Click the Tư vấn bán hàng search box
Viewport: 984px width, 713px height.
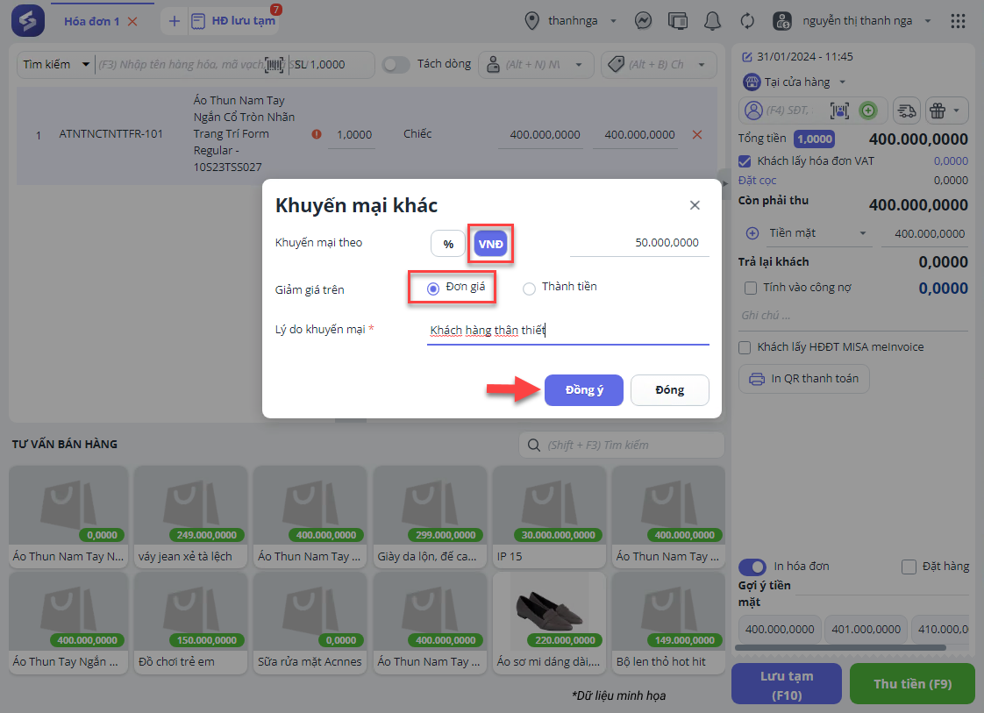(x=621, y=445)
